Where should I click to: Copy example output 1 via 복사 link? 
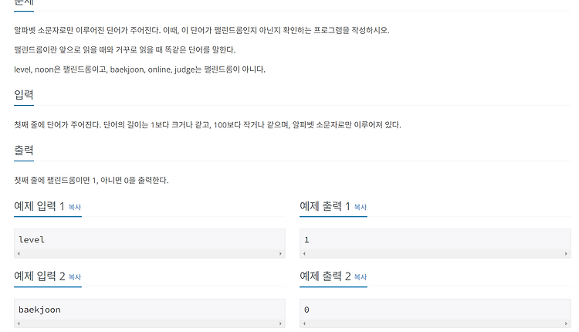(361, 207)
